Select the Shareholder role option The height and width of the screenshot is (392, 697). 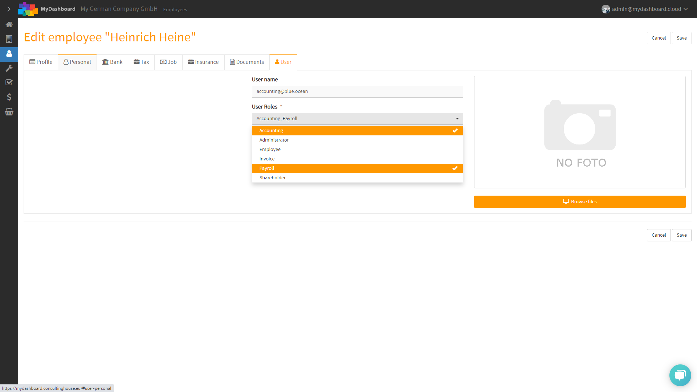point(358,178)
